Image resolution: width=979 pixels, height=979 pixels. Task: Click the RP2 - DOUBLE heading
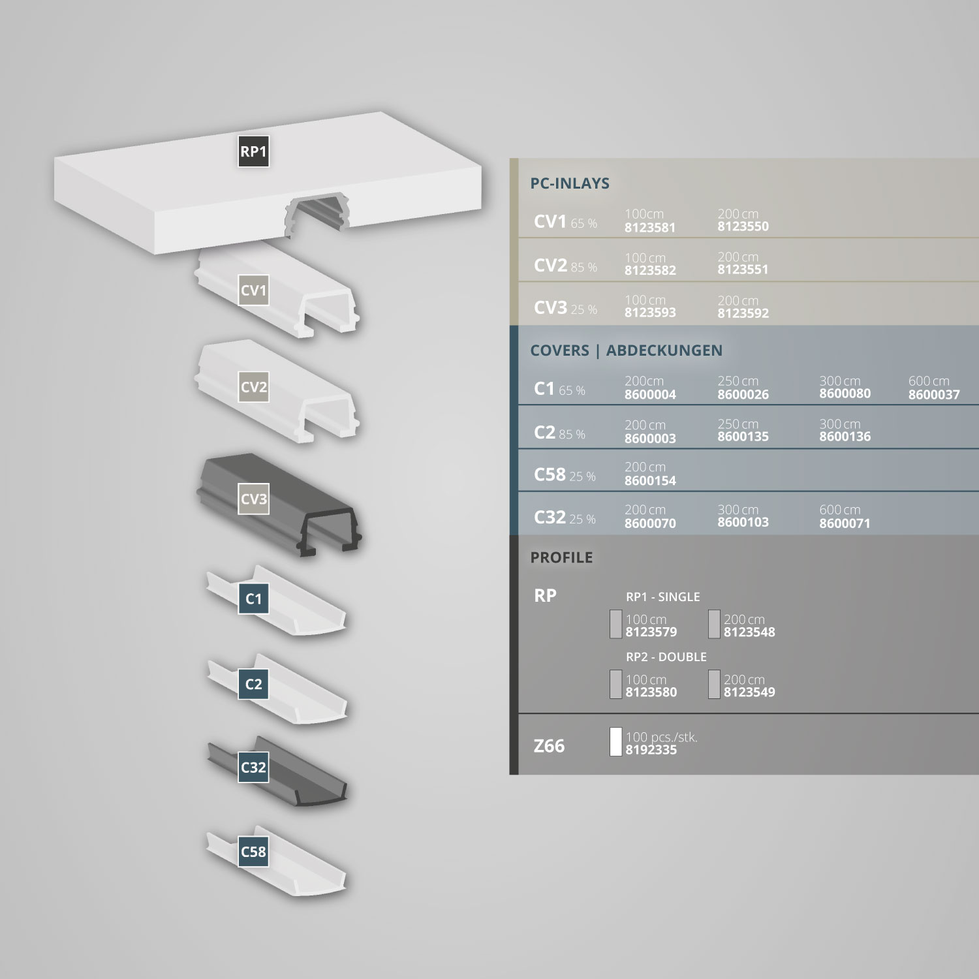(x=666, y=657)
